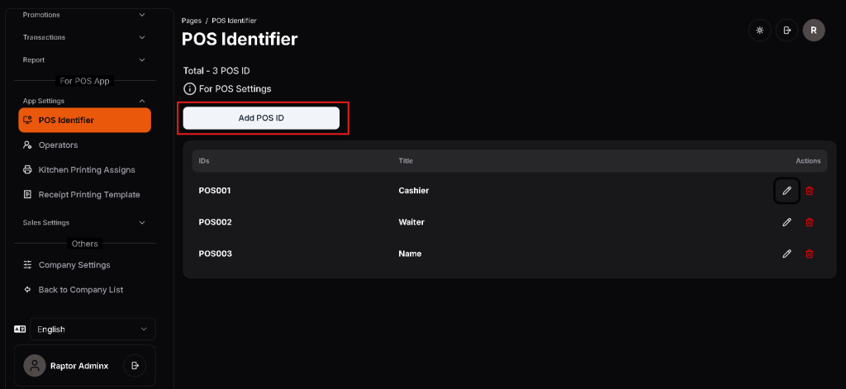Open the R user avatar menu

814,31
